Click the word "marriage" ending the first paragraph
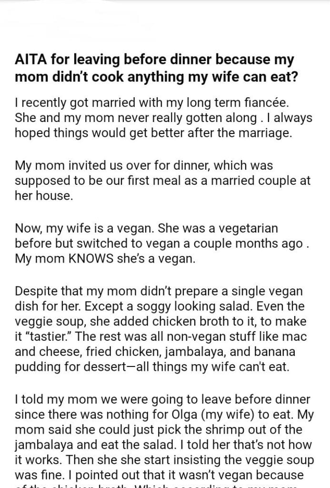The width and height of the screenshot is (330, 488). tap(265, 133)
